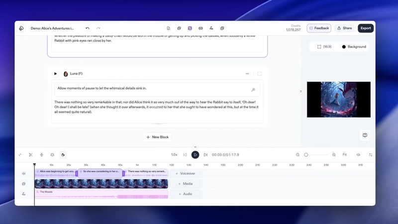398x224 pixels.
Task: Click the media track icon
Action: (x=23, y=184)
